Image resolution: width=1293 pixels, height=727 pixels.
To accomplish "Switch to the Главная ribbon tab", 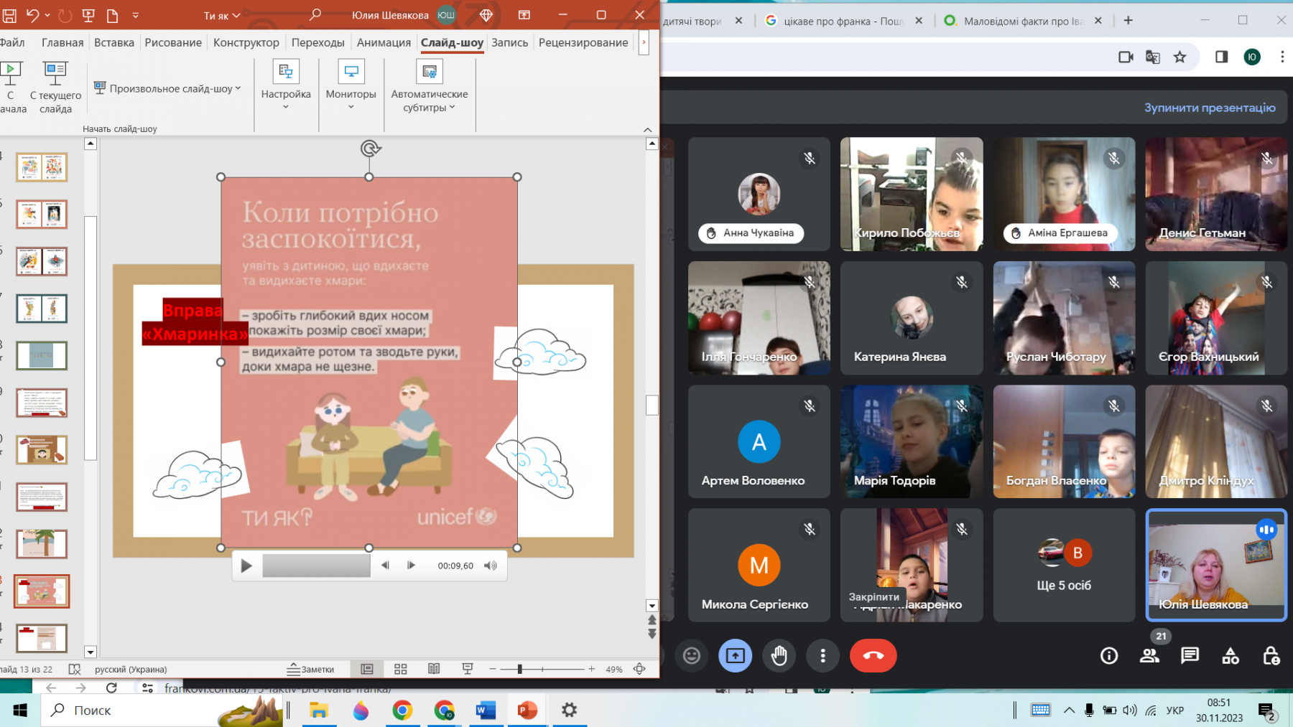I will click(x=62, y=42).
